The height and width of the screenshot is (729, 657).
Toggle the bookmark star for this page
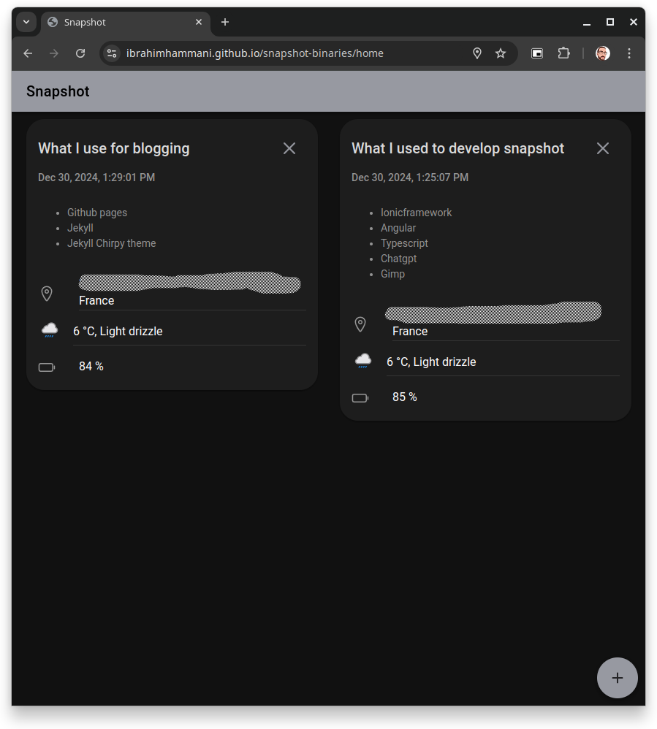501,53
